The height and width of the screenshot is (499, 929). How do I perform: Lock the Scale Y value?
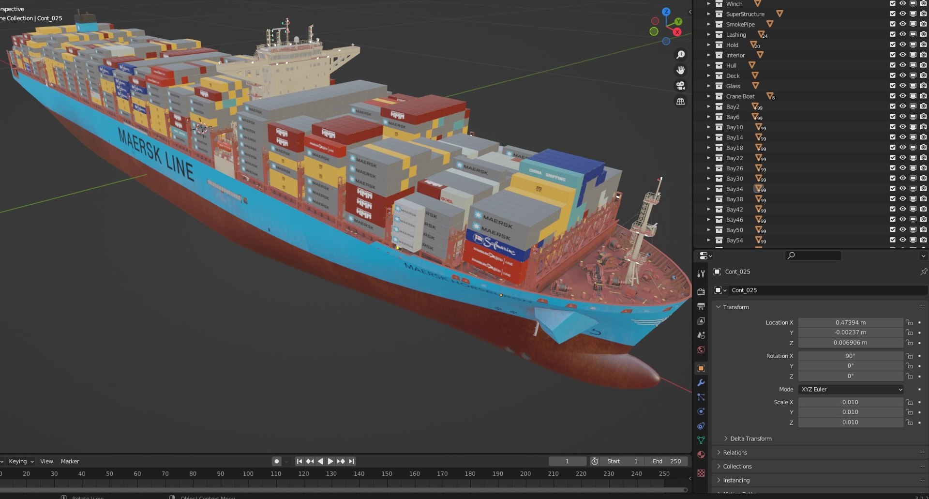pyautogui.click(x=910, y=412)
